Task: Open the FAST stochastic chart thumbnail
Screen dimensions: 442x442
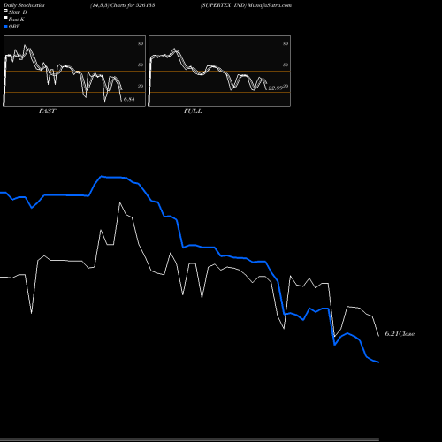Action: (x=74, y=71)
